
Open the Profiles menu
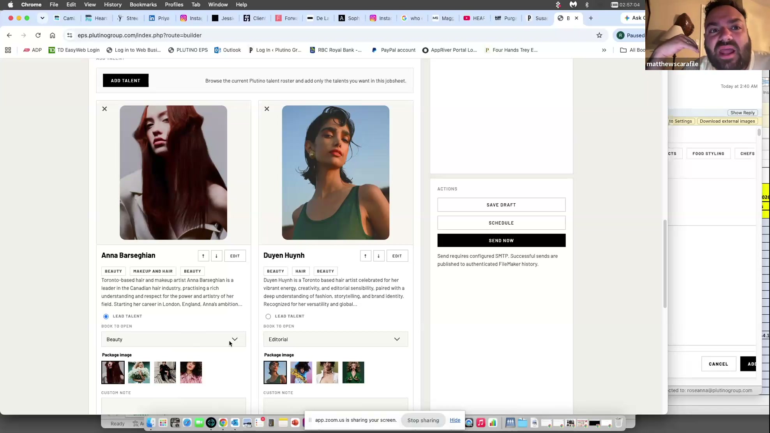click(174, 5)
